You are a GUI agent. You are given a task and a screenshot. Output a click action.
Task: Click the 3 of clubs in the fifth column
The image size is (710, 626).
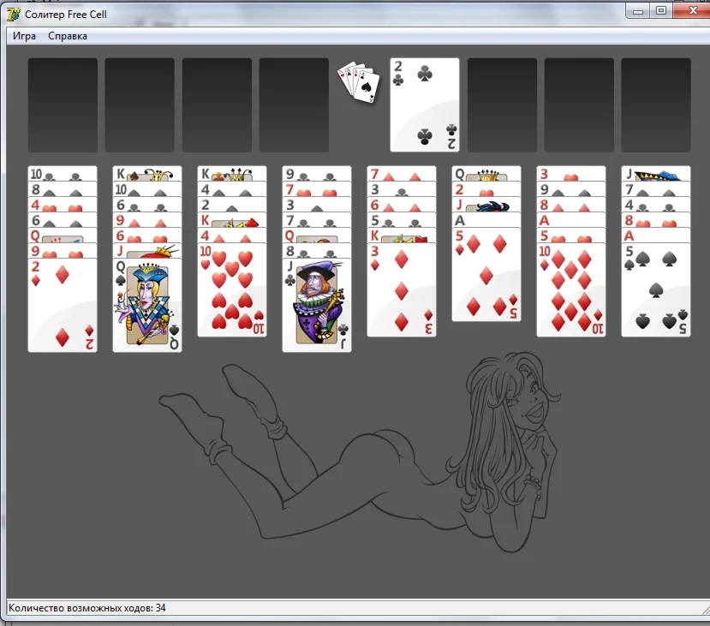[402, 189]
